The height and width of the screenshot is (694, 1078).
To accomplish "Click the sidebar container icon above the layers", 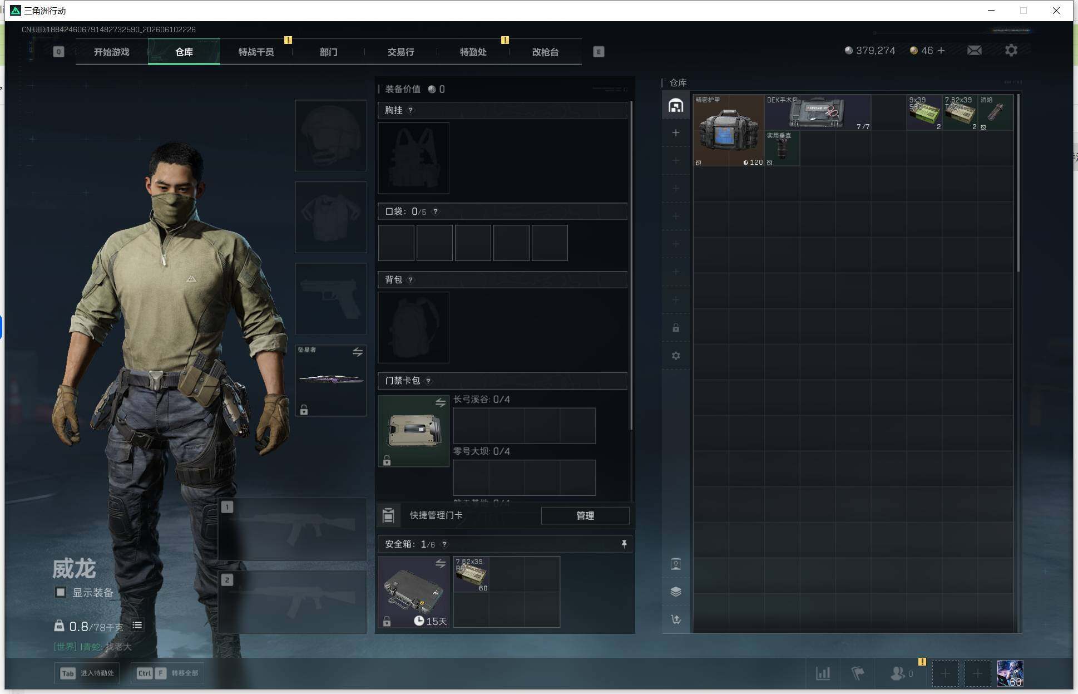I will point(676,564).
